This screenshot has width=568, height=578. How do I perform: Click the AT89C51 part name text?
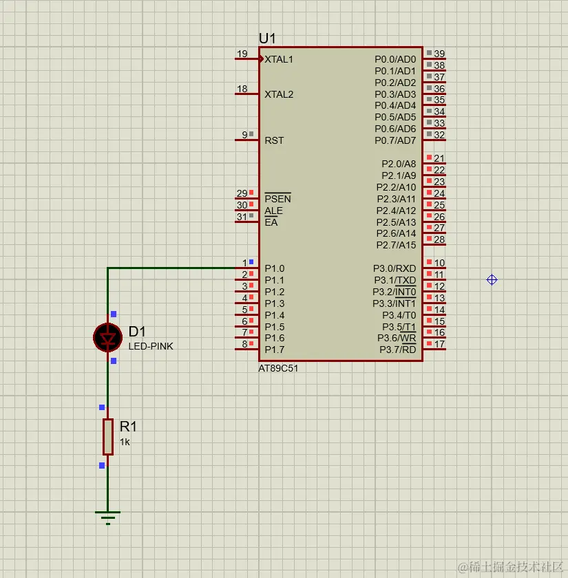click(x=278, y=368)
